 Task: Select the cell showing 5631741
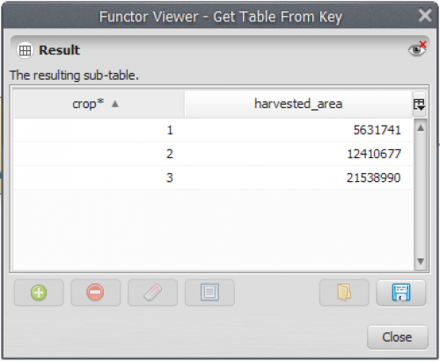[298, 130]
